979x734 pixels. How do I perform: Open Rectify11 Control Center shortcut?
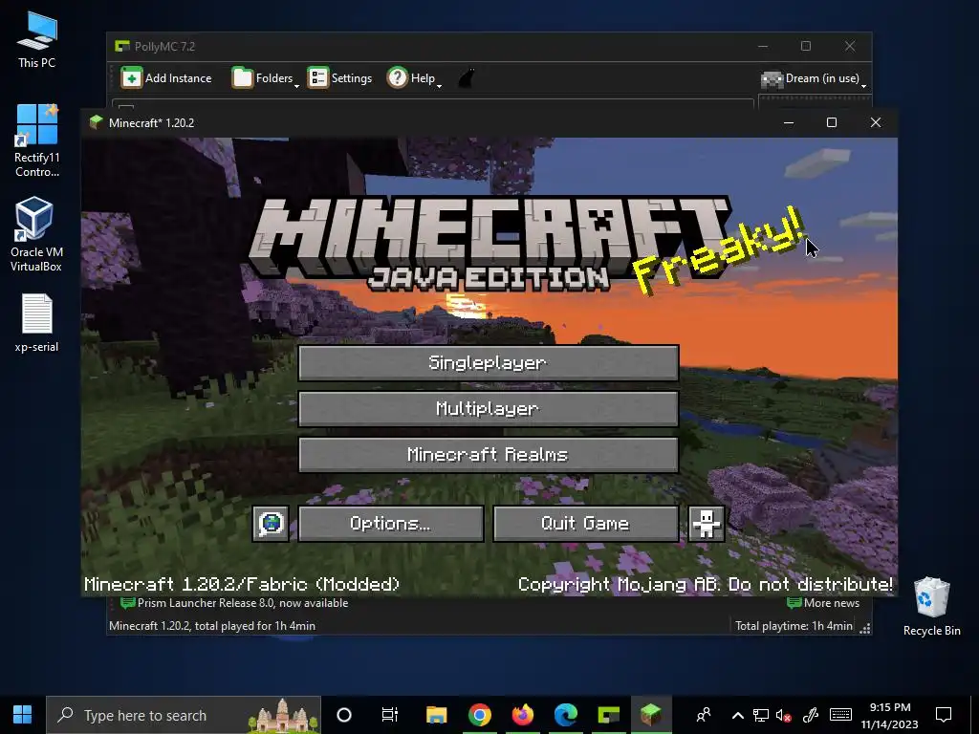(x=37, y=141)
